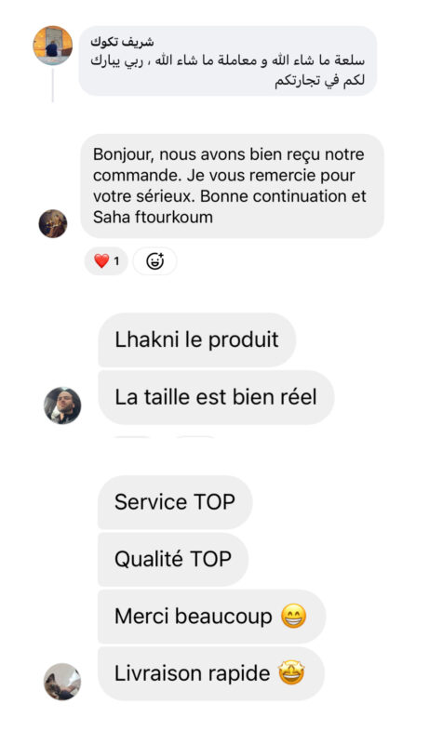Open the avatar beside the Arabic comment

(x=53, y=46)
